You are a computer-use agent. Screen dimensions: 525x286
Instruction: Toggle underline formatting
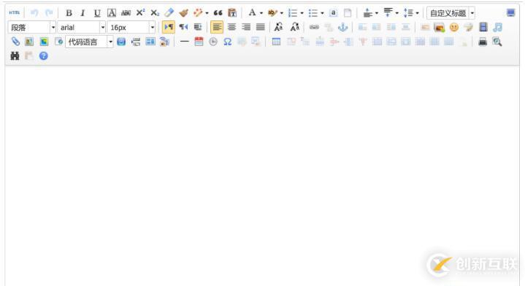point(97,12)
